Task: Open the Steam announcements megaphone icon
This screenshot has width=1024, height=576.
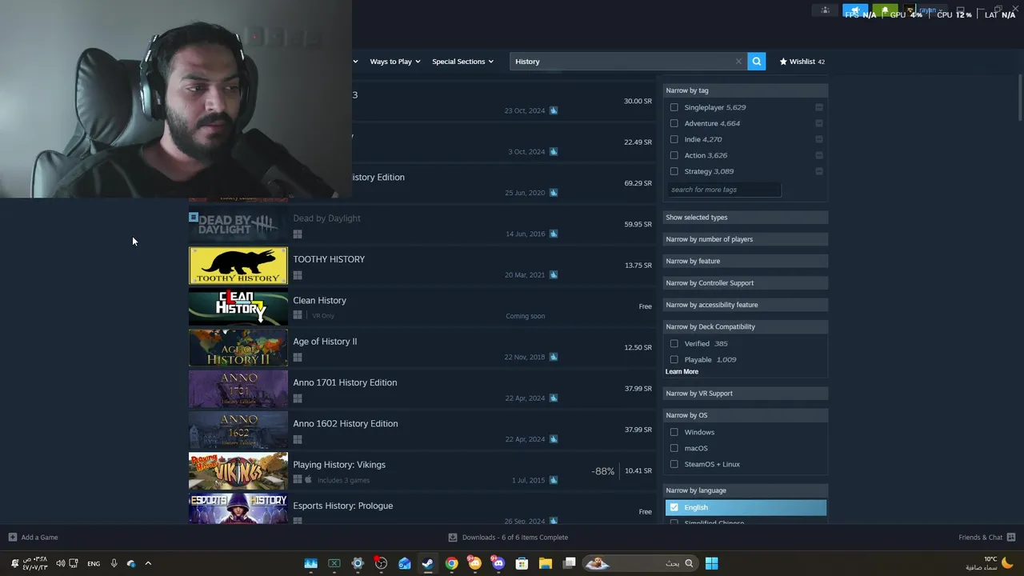Action: (x=854, y=10)
